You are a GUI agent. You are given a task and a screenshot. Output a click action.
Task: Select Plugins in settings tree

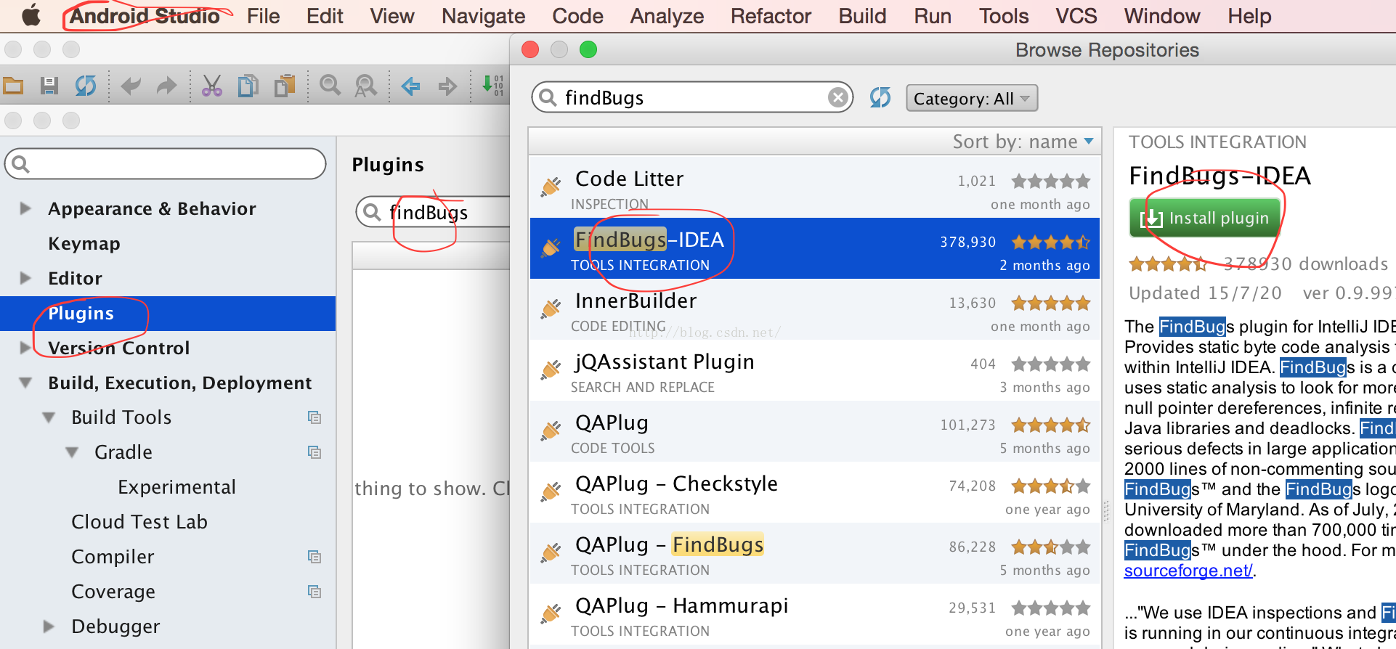click(x=168, y=313)
